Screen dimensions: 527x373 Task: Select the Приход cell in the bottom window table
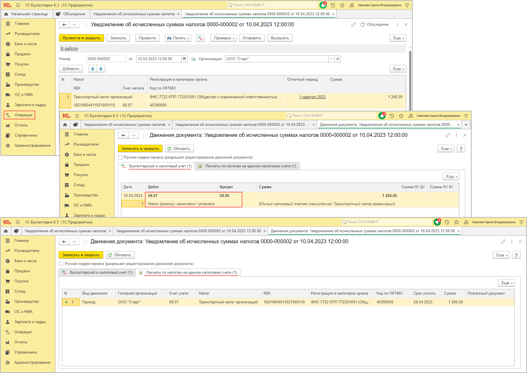point(98,302)
